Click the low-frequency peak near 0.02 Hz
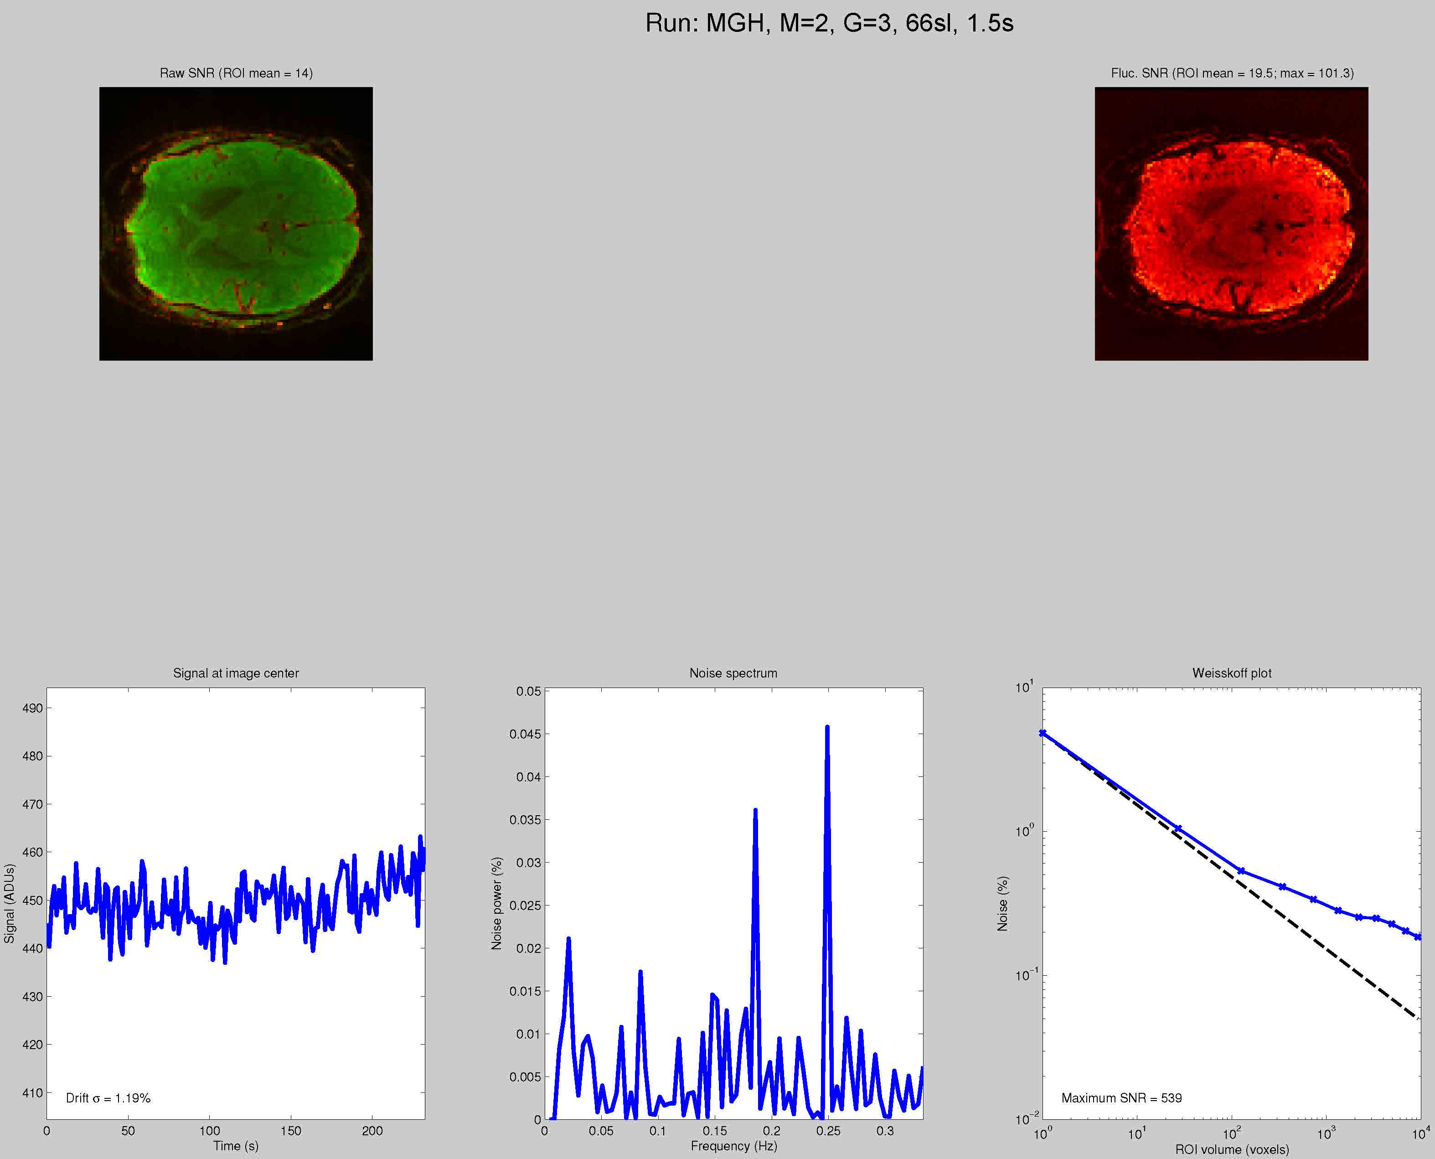Screen dimensions: 1435x1159 568,942
